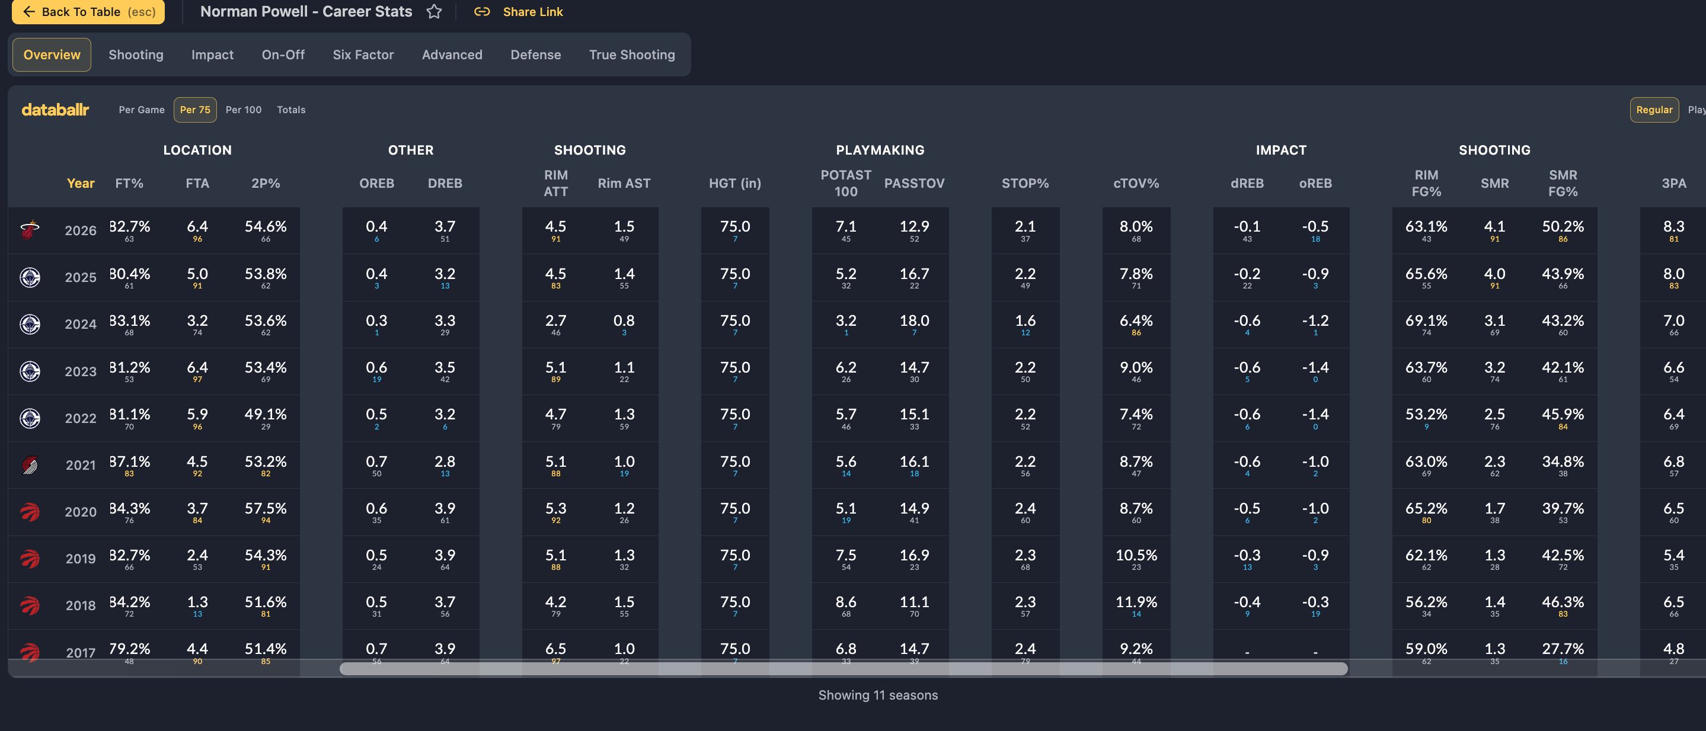Click the Share Link text
This screenshot has width=1706, height=731.
[x=532, y=12]
